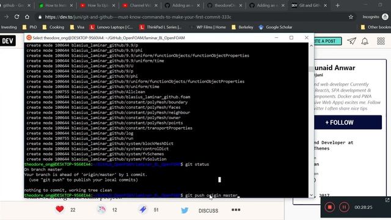Open the ThinkPad L Series bookmark
The width and height of the screenshot is (391, 220).
tap(161, 27)
